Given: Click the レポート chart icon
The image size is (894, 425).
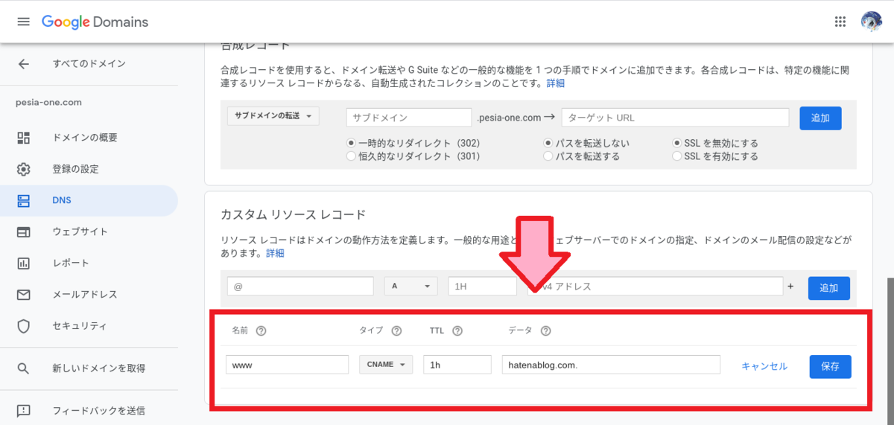Looking at the screenshot, I should (24, 263).
